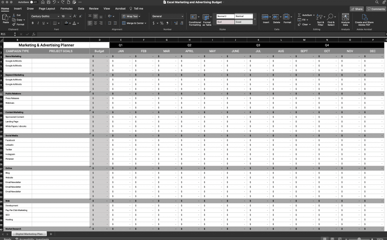This screenshot has height=240, width=387.
Task: Decrease font size with smaller A icon
Action: [x=81, y=16]
